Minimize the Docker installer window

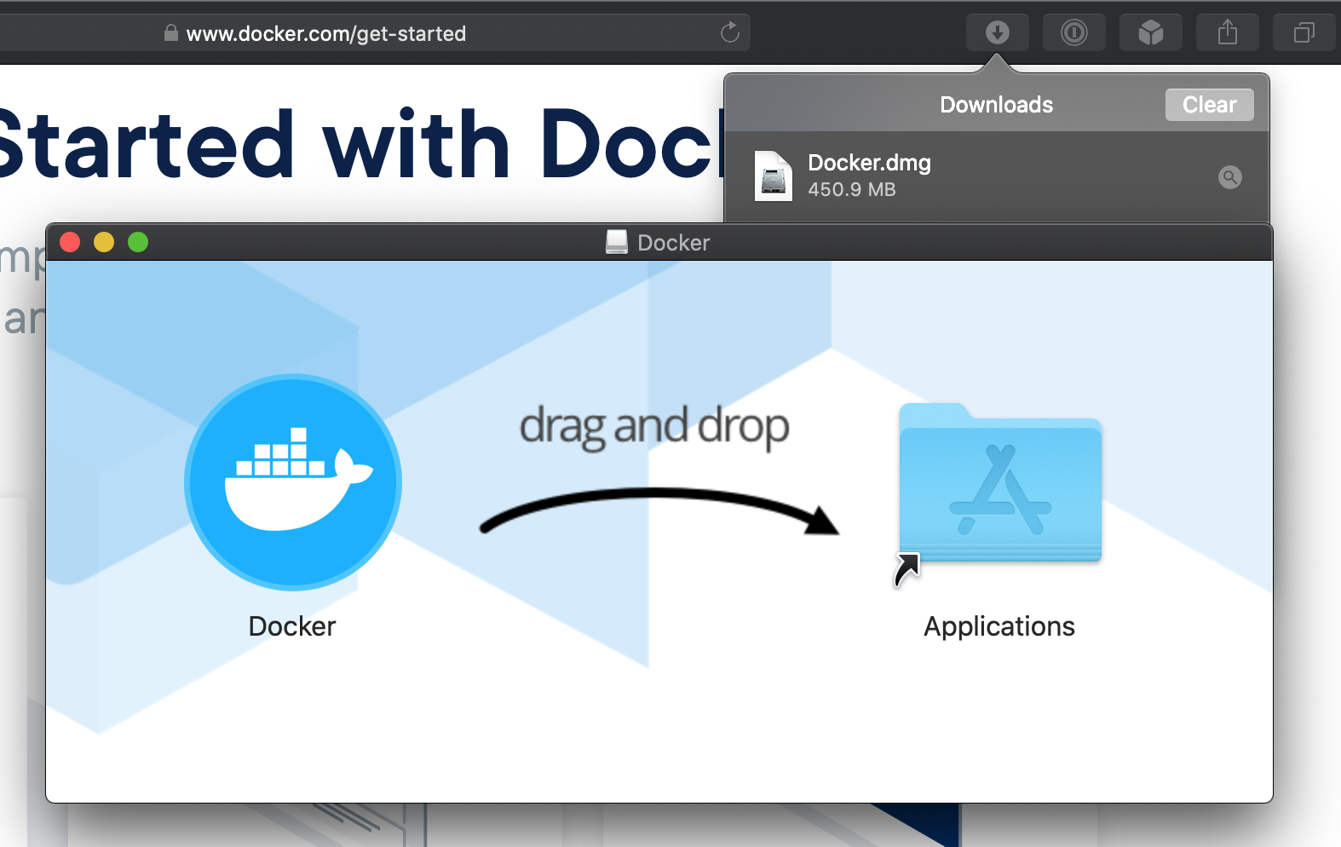104,243
